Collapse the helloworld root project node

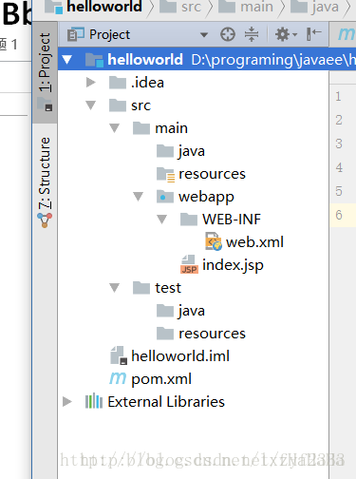click(x=67, y=60)
